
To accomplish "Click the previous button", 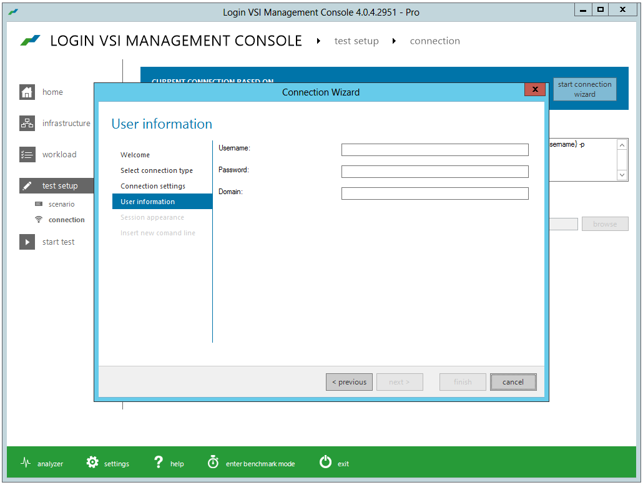I will coord(350,382).
